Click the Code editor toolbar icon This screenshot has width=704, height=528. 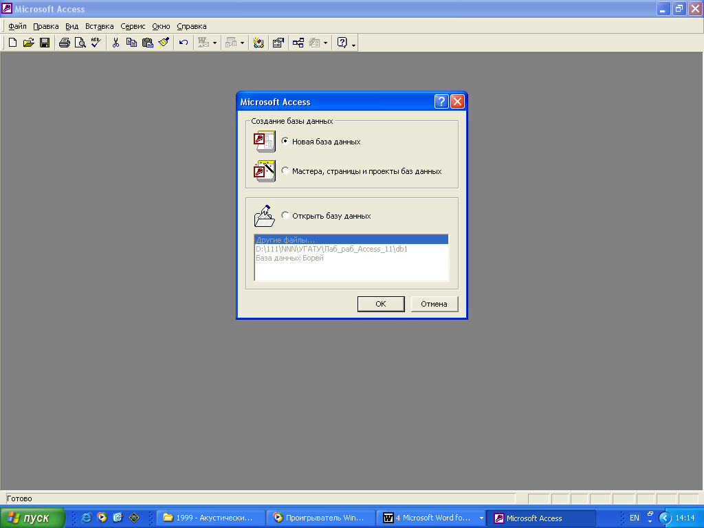pos(258,43)
